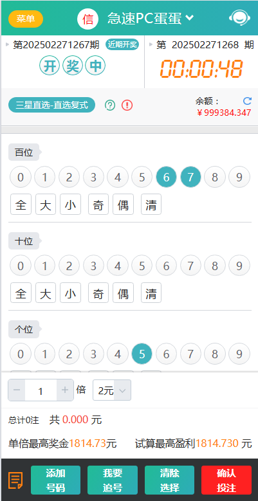The height and width of the screenshot is (501, 258).
Task: Increase multiplier with the plus button
Action: [65, 390]
